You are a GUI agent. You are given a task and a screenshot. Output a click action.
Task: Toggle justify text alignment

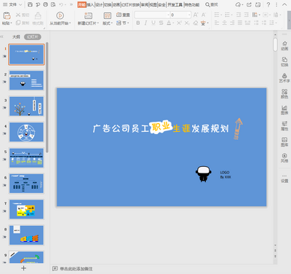click(240, 23)
